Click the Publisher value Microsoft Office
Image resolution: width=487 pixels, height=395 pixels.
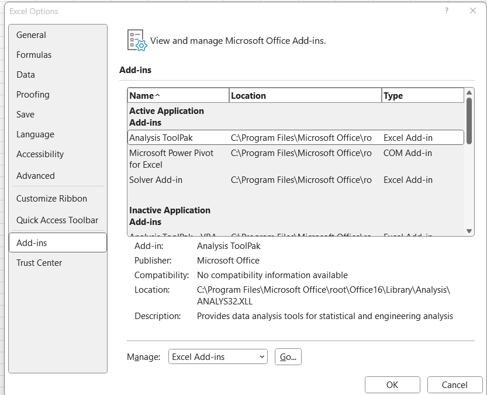pos(228,261)
